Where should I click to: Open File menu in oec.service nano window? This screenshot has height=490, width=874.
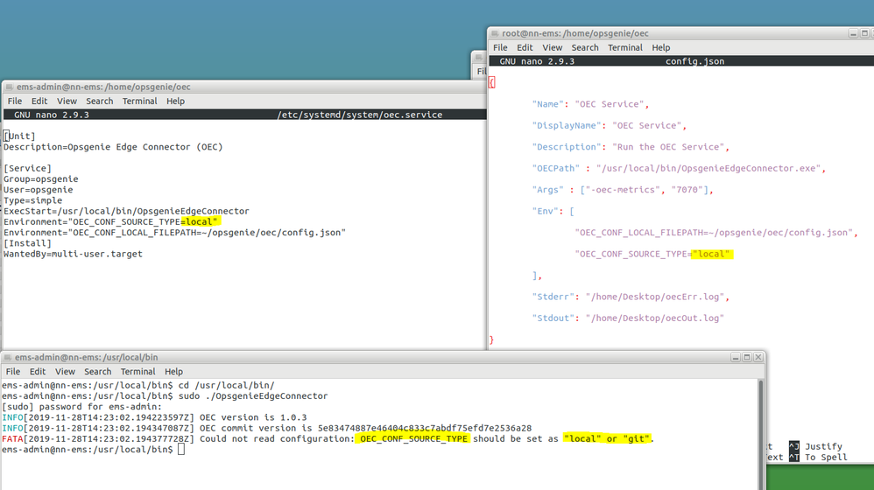click(x=15, y=101)
